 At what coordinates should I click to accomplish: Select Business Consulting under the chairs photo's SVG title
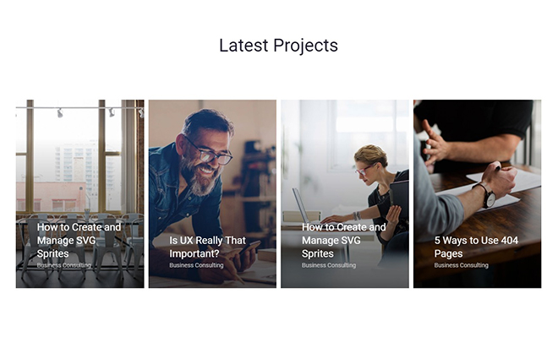(x=63, y=265)
